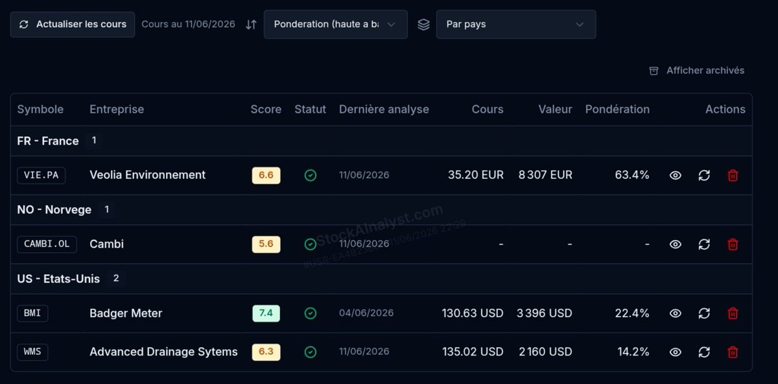
Task: Click Advanced Drainage's 6.3 score badge
Action: point(266,352)
